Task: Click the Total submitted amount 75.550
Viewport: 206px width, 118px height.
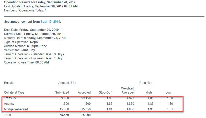Action: tap(64, 115)
